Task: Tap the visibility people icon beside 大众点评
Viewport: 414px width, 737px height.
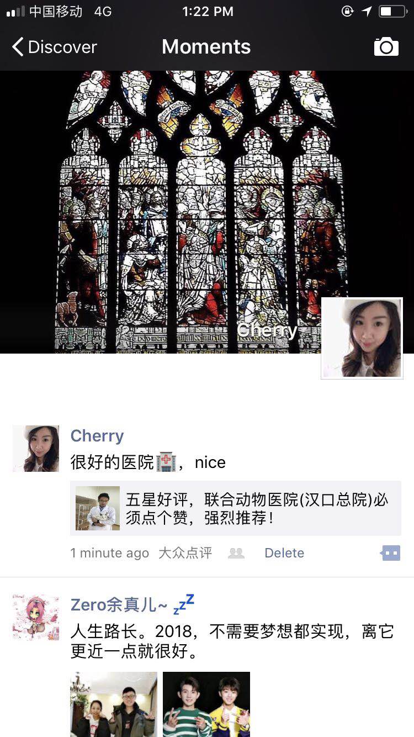Action: [236, 553]
